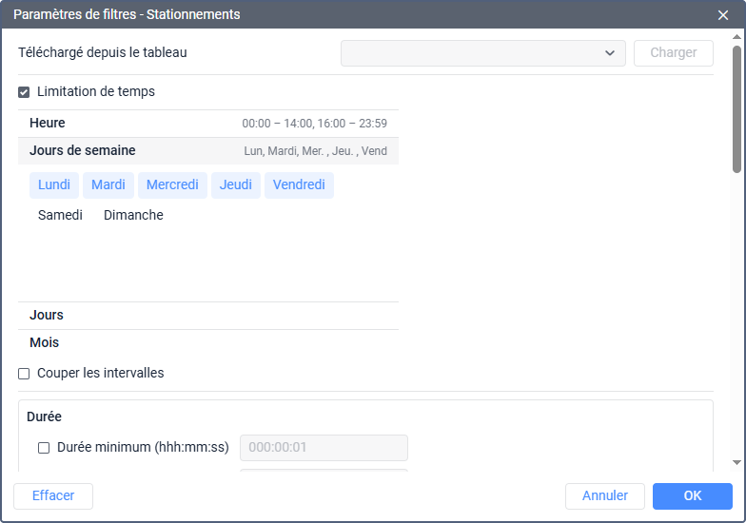
Task: Collapse the 'Jours de semaine' section
Action: coord(83,151)
